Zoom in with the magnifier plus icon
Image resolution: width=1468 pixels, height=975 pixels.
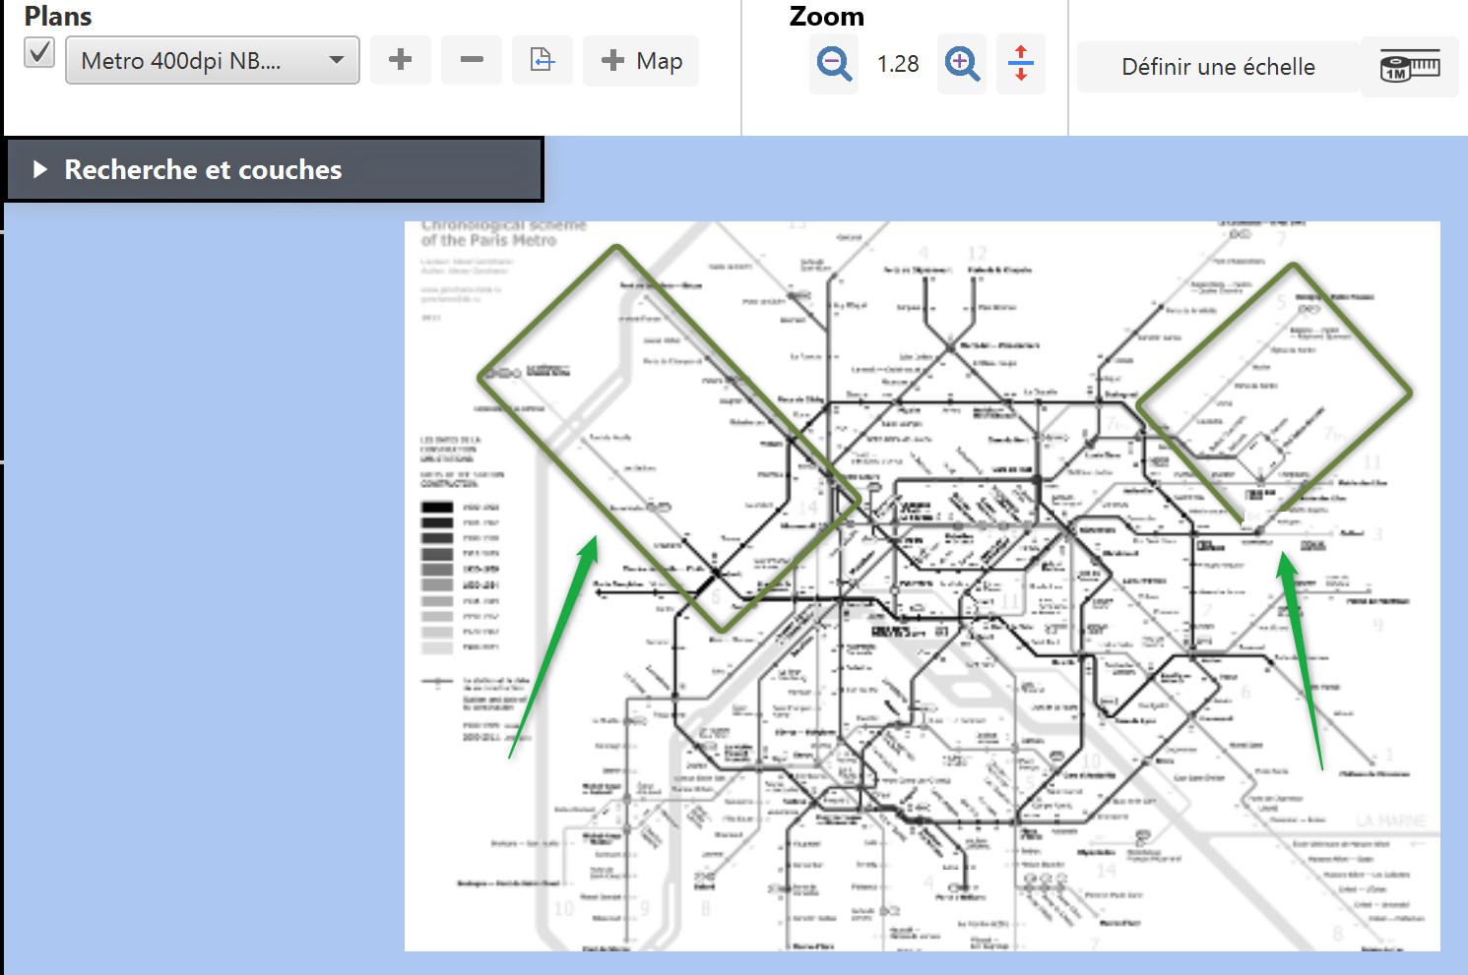(962, 64)
